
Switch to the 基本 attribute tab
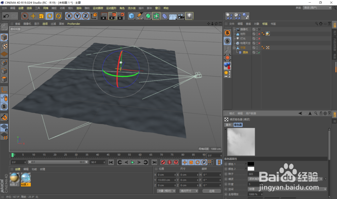click(x=228, y=125)
